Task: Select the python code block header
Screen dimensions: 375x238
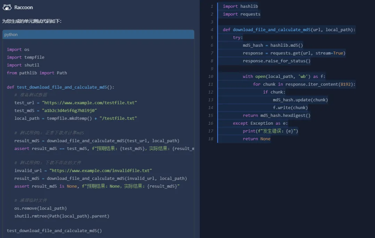Action: coord(98,35)
